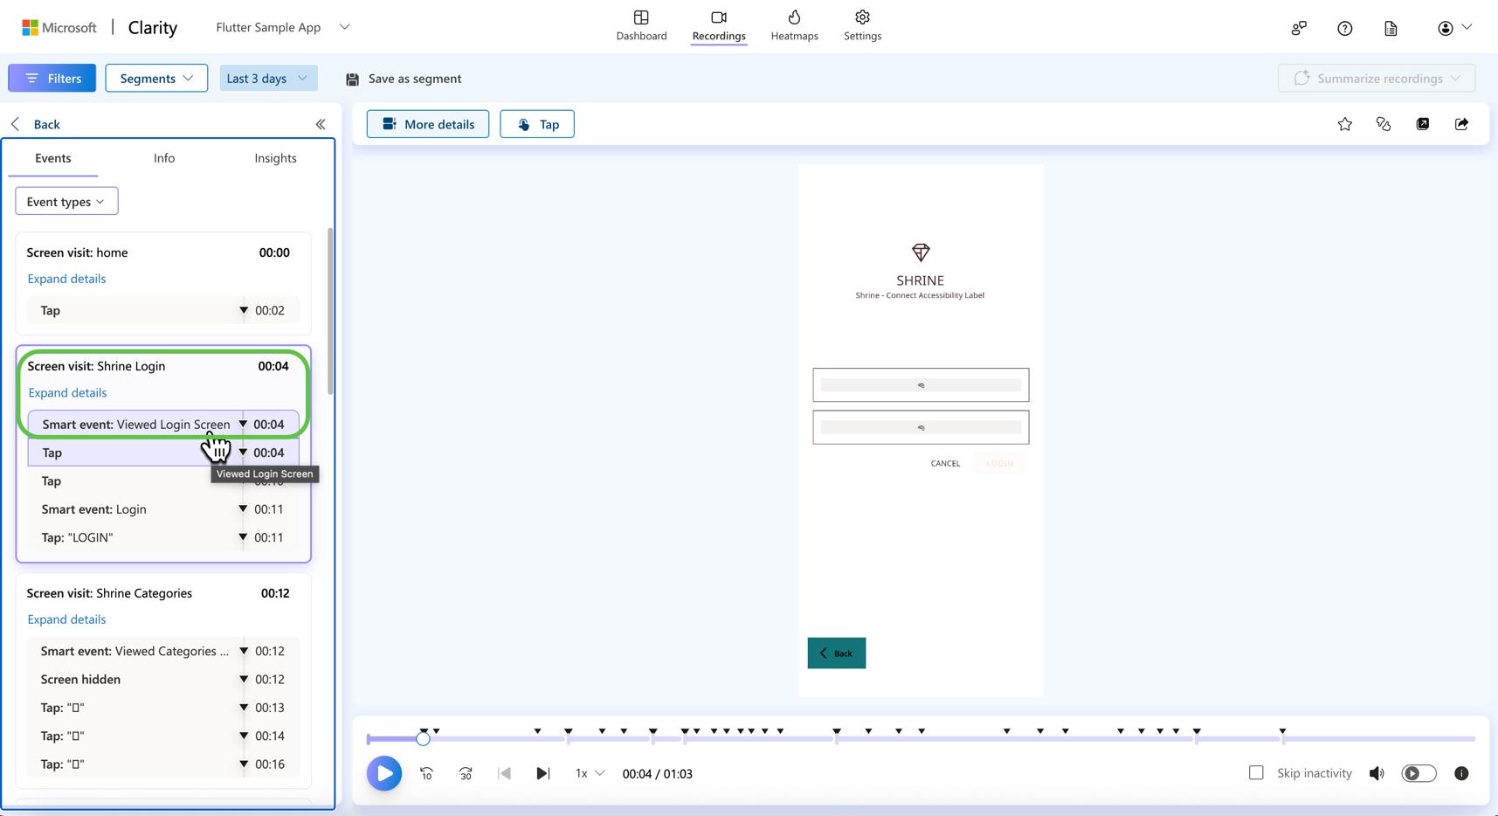The height and width of the screenshot is (816, 1498).
Task: Play the session recording
Action: (x=384, y=773)
